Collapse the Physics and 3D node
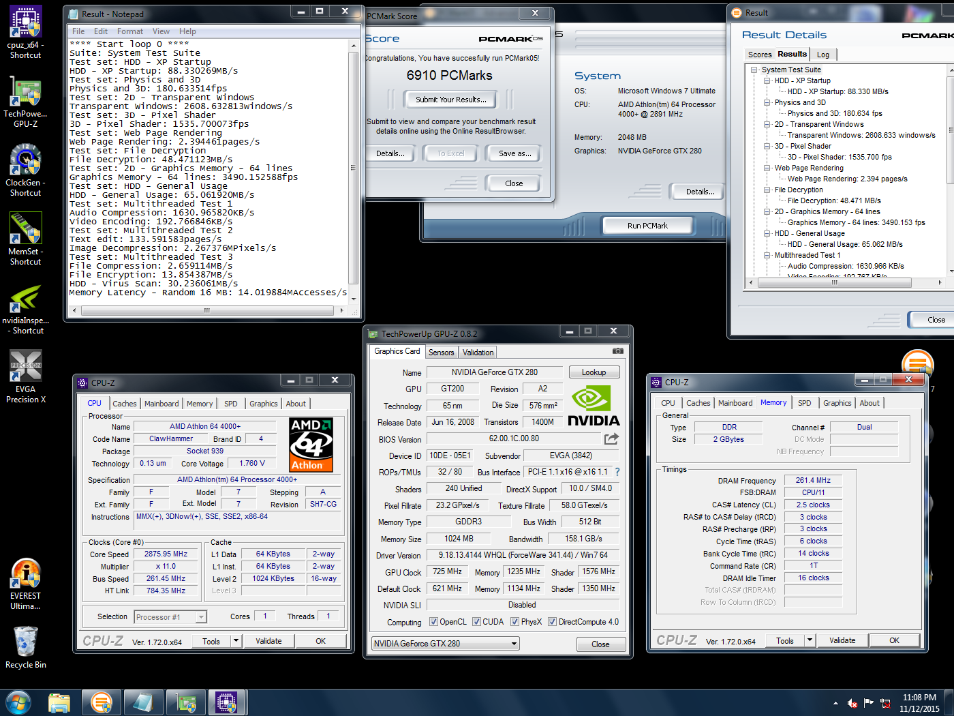 [x=767, y=102]
